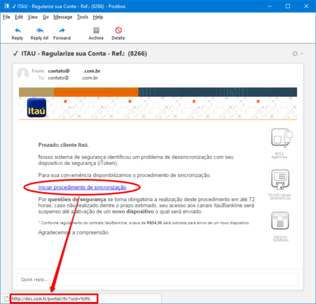The height and width of the screenshot is (304, 316).
Task: Click the Itaú no telefone icon
Action: pyautogui.click(x=280, y=221)
